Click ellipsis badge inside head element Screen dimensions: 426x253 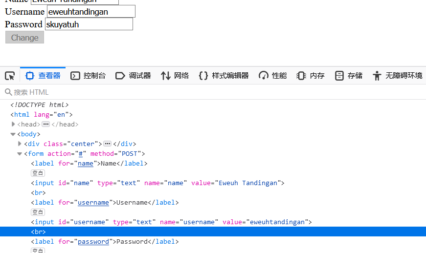45,124
